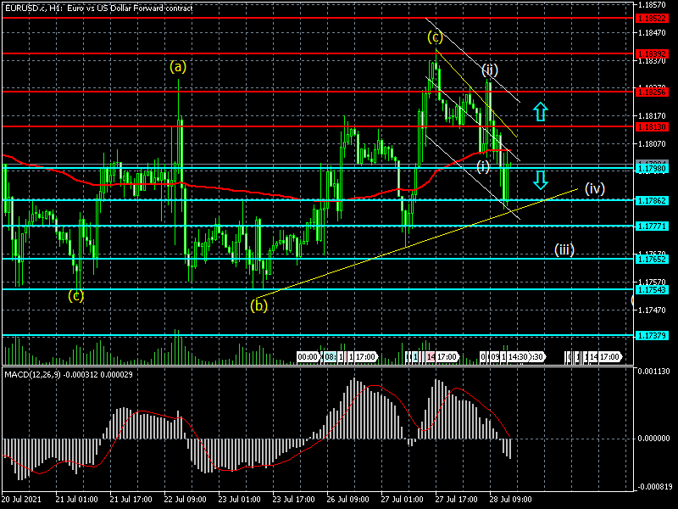Screen dimensions: 678x509
Task: Select the white (iii) wave label
Action: [565, 249]
